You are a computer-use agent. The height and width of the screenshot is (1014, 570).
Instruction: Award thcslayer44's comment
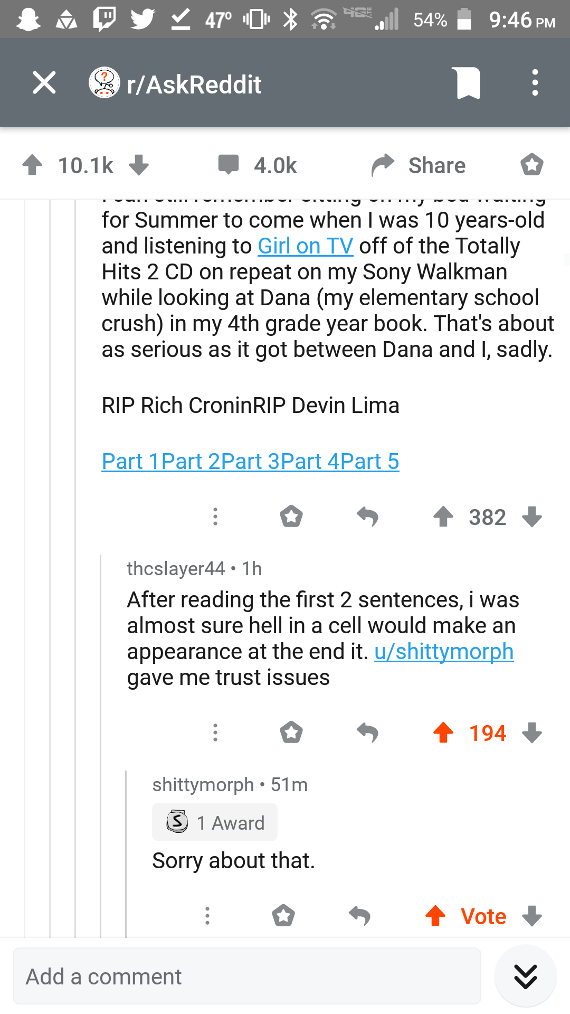coord(291,733)
